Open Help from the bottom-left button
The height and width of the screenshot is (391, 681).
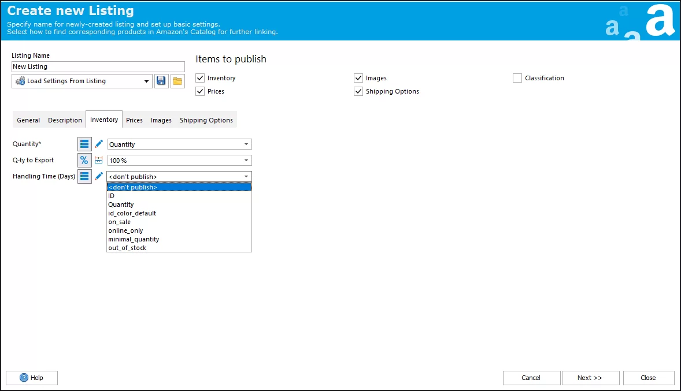(32, 378)
